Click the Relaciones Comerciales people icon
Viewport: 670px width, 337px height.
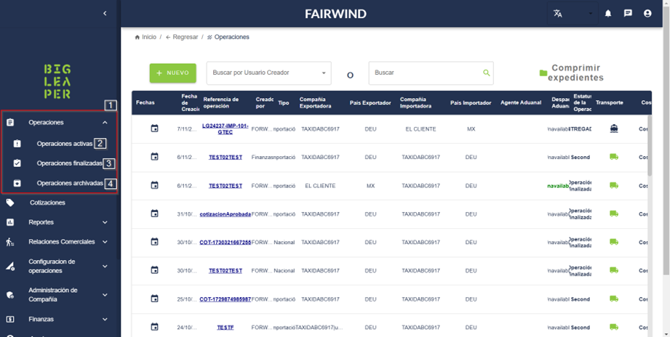coord(10,242)
